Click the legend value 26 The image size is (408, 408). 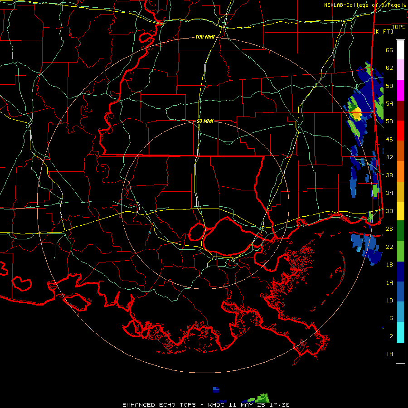[x=389, y=229]
